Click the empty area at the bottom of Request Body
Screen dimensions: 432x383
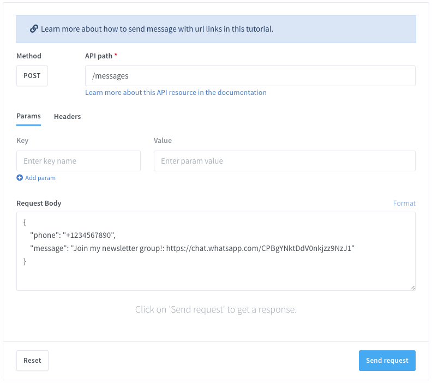click(215, 278)
